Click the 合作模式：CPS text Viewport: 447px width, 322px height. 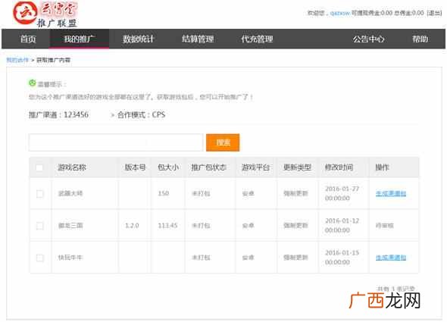[142, 114]
